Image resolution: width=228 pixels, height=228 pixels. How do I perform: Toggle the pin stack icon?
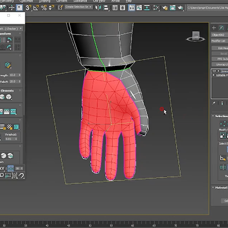coord(214,103)
